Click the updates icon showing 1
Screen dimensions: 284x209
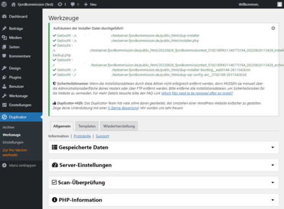coord(60,4)
